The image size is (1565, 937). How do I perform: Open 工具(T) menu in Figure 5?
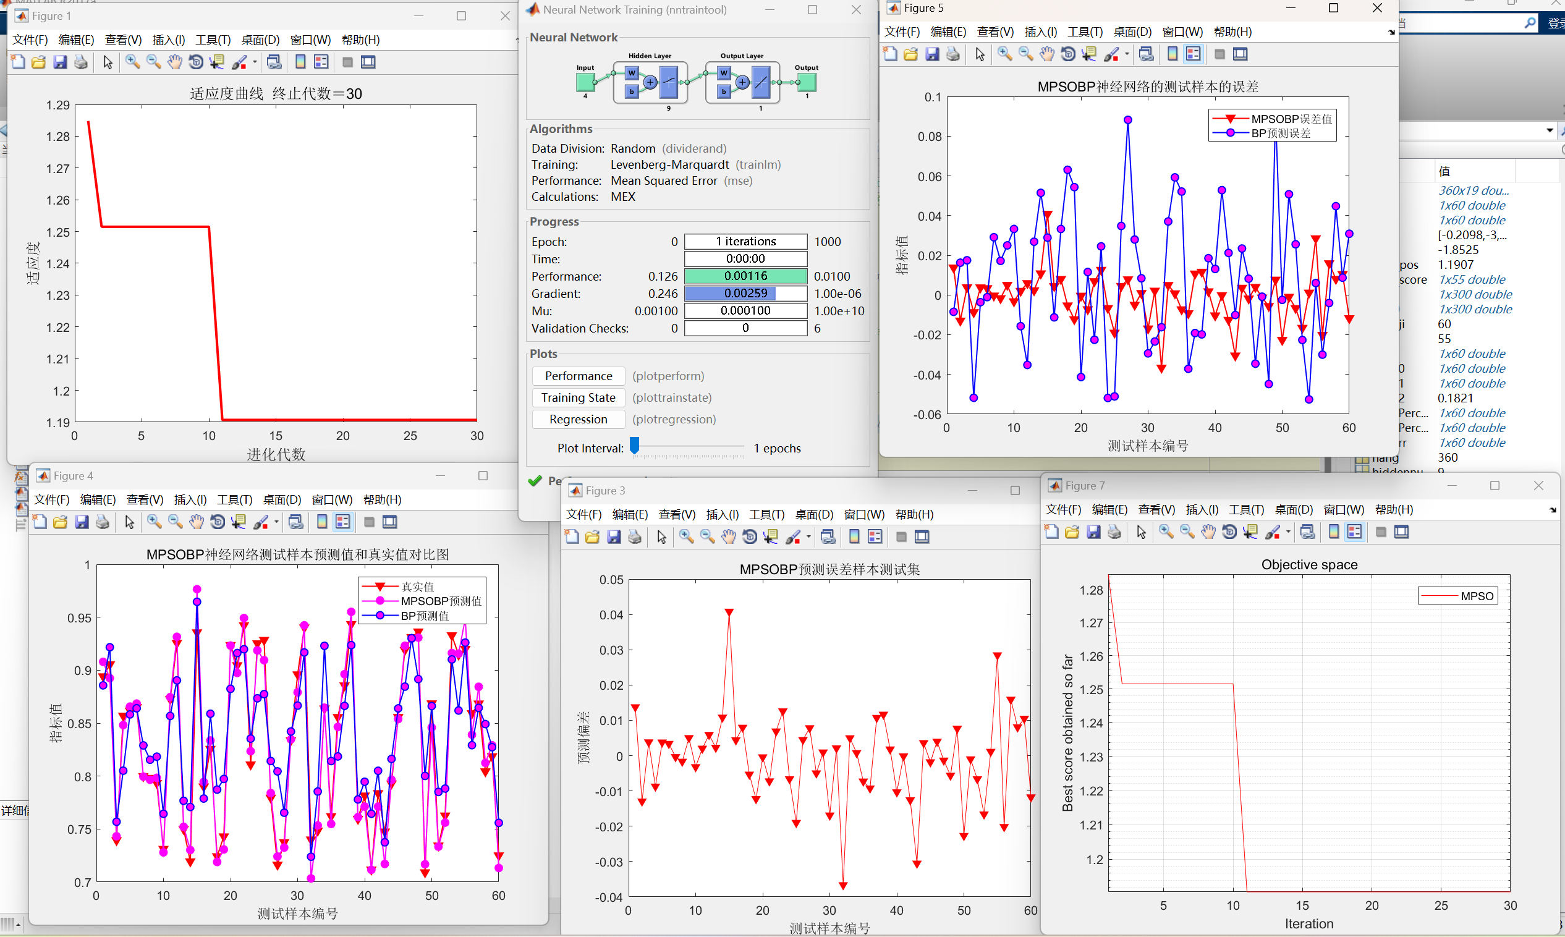1084,32
